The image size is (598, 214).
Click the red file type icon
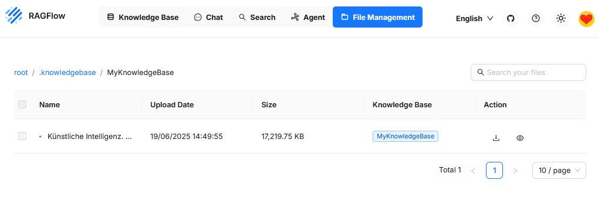(x=40, y=137)
